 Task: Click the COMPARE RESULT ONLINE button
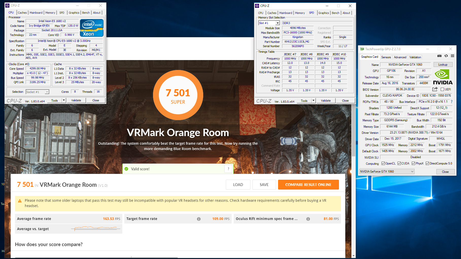click(x=308, y=185)
